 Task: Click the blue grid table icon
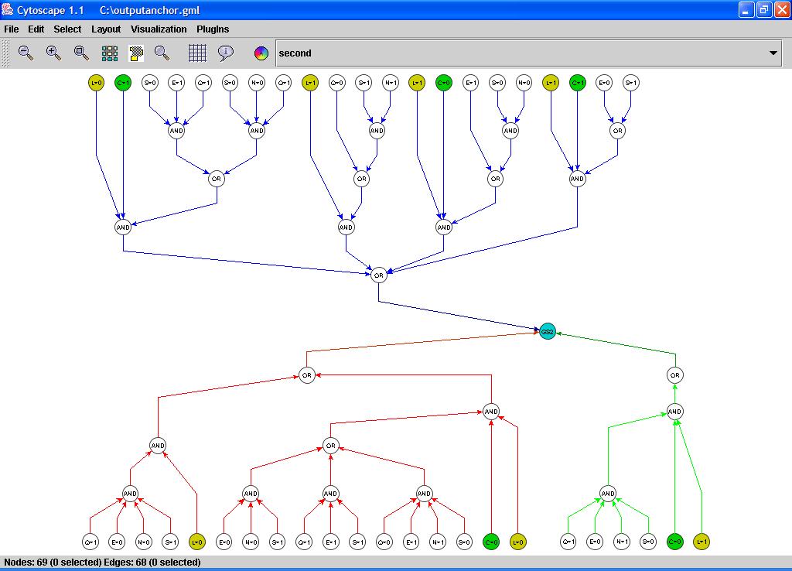[198, 53]
